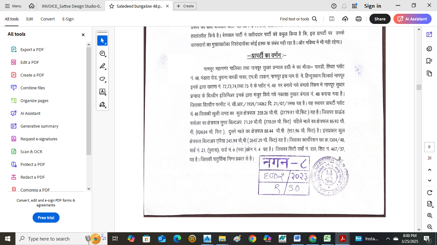Select the fill and sign pen tool
Viewport: 437px width, 245px height.
(x=102, y=105)
